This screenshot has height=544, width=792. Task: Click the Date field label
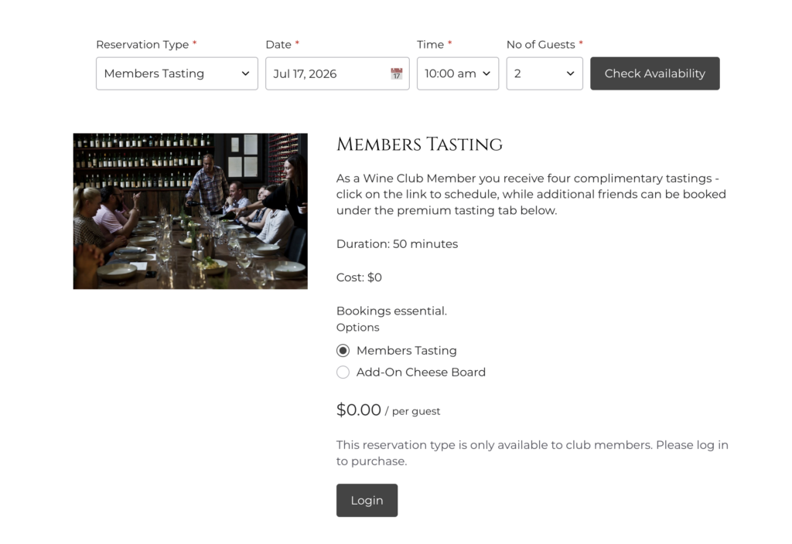278,45
